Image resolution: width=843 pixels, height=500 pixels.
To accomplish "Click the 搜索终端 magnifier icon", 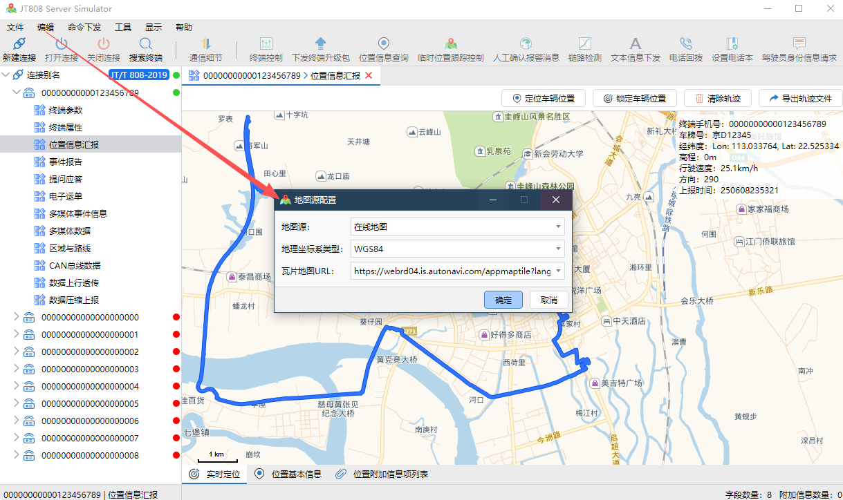I will 145,44.
